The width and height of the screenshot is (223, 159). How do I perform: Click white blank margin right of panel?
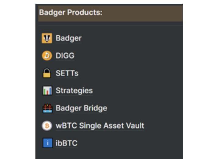[x=203, y=79]
